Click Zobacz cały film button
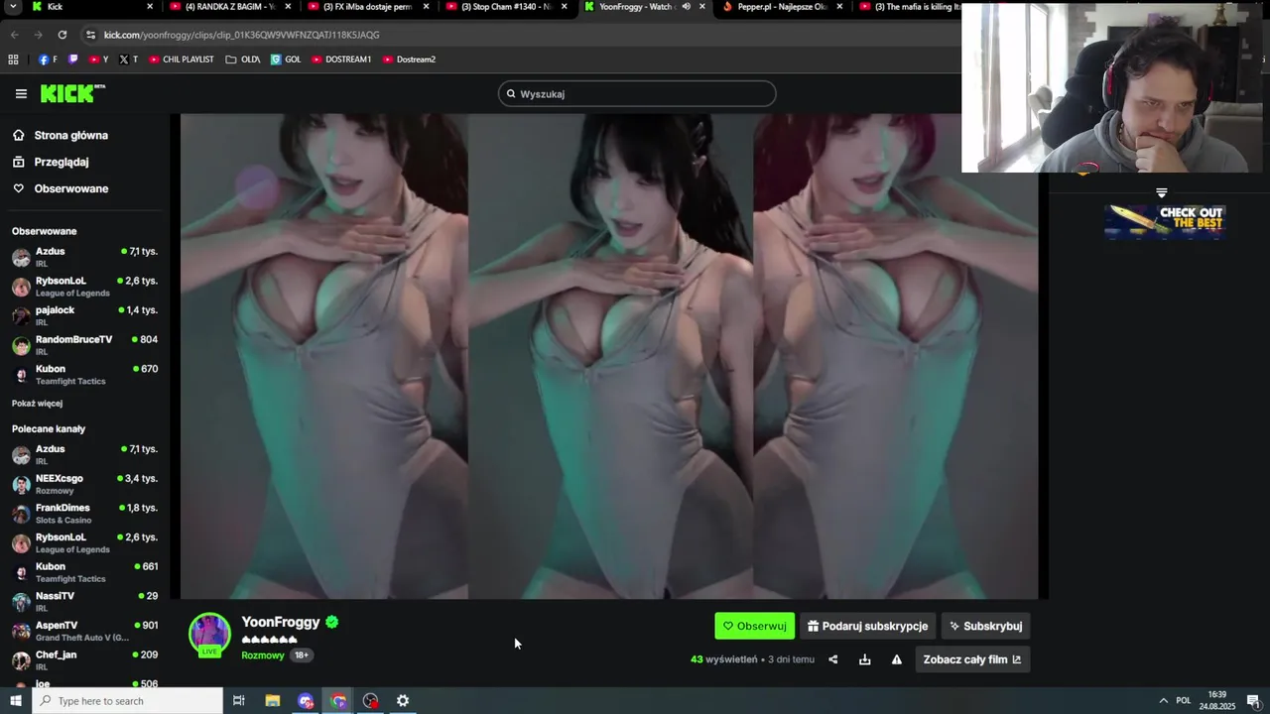1270x714 pixels. [x=972, y=659]
